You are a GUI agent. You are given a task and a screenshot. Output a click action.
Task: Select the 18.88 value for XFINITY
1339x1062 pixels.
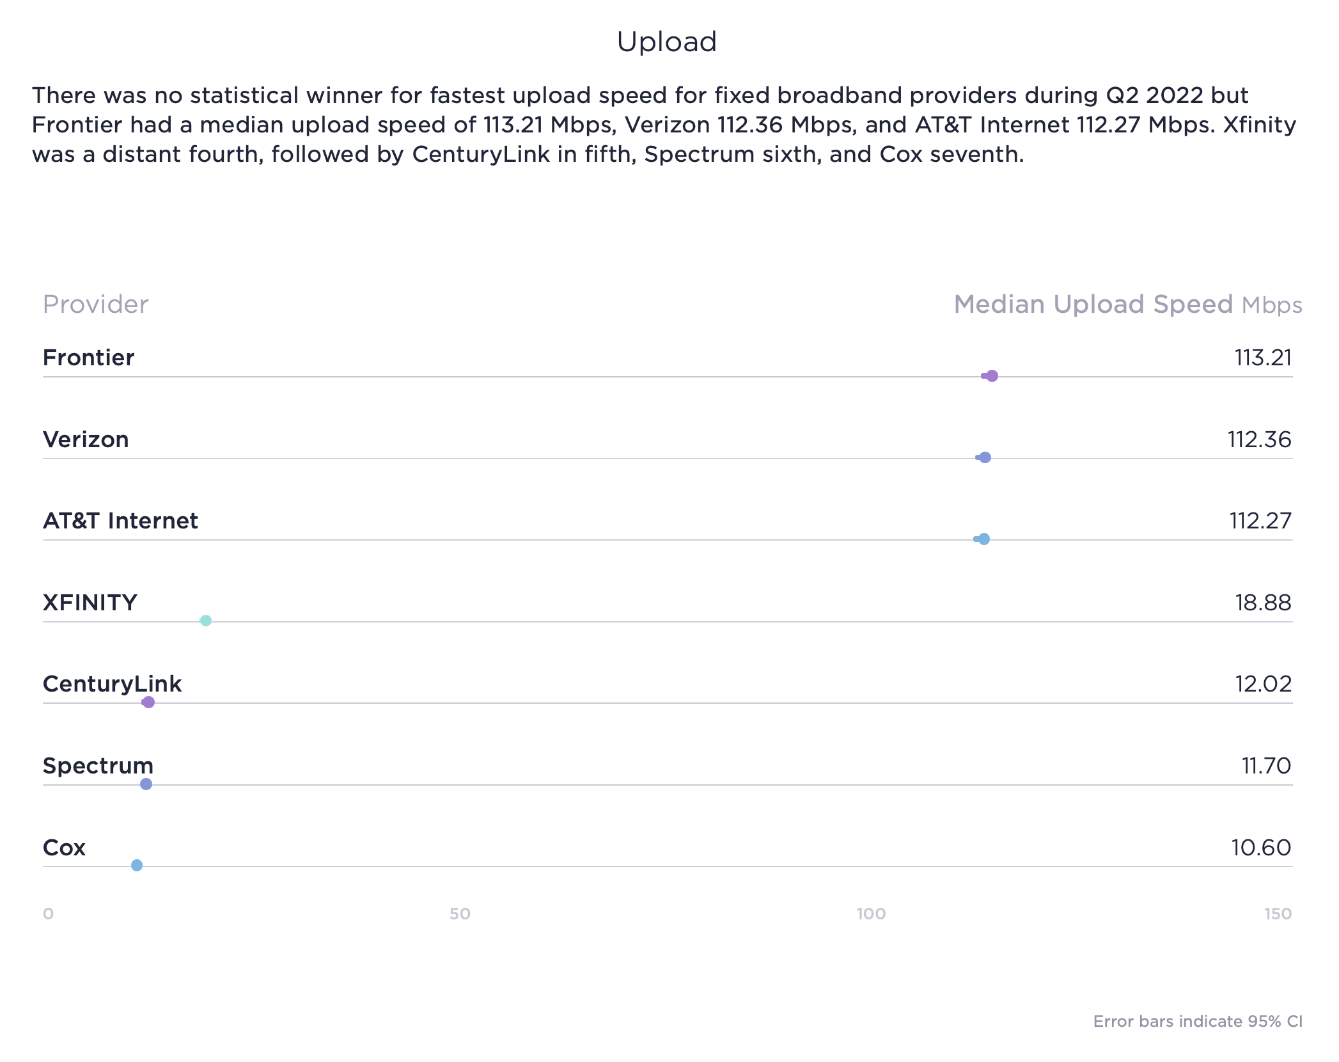click(1263, 603)
